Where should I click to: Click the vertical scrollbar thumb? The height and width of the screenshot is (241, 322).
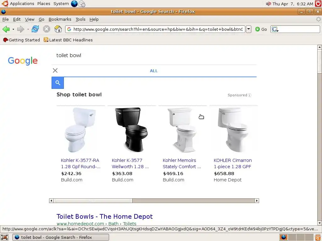coord(319,61)
